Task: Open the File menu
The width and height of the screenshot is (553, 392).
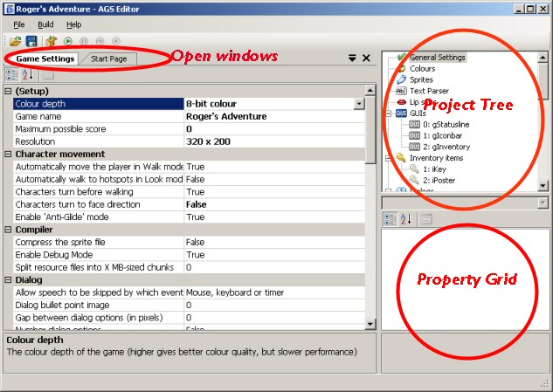Action: coord(18,24)
